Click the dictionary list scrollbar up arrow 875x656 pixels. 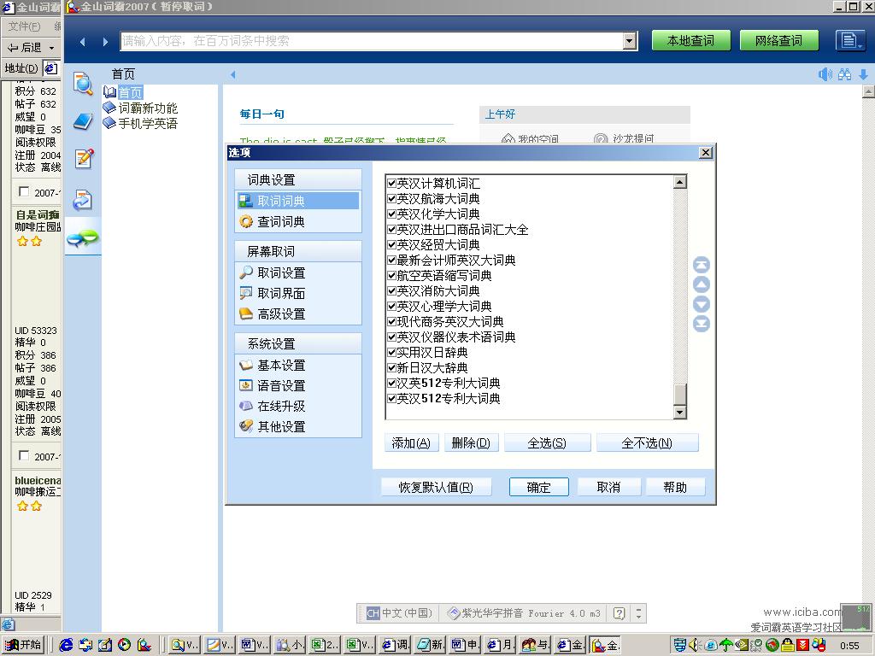tap(680, 182)
